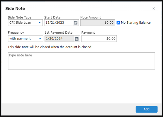The image size is (163, 117).
Task: Click the 1st Payment Date field
Action: [x=59, y=39]
